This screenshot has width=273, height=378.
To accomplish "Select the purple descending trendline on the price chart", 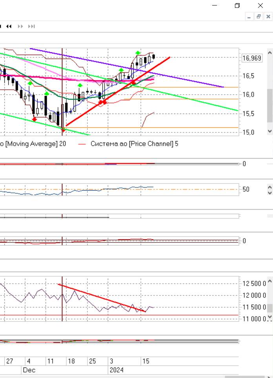I will (x=127, y=68).
